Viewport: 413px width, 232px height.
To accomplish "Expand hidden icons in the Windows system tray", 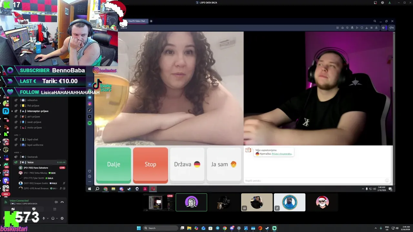I will tap(376, 228).
